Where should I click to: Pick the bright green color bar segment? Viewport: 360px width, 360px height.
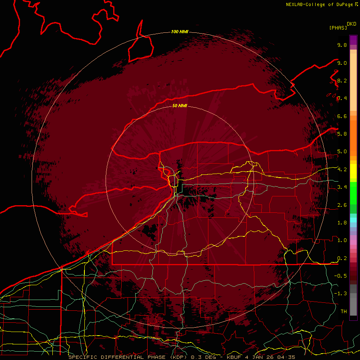353,193
